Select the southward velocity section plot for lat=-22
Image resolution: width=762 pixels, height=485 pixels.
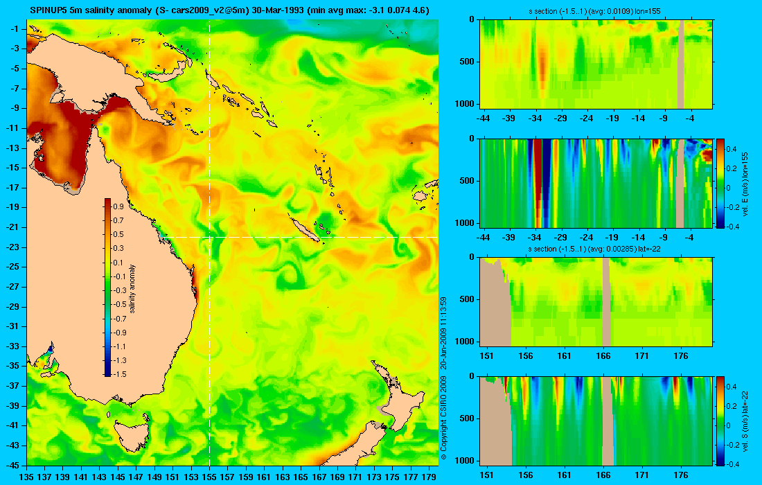[596, 421]
